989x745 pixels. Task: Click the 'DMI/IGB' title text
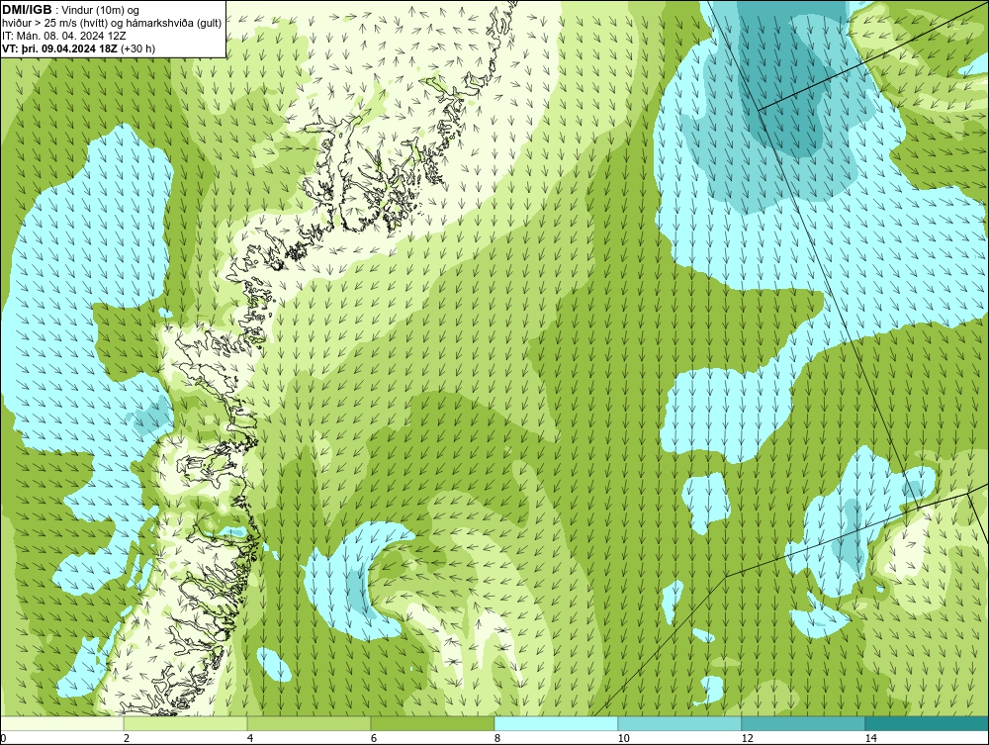tap(27, 10)
